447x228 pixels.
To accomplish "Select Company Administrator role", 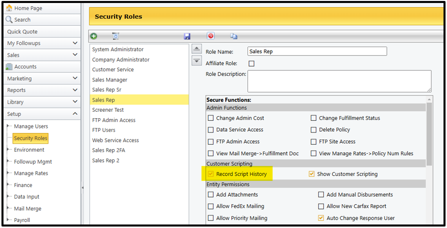I will tap(139, 60).
